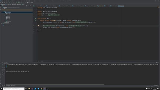Click the Save All toolbar icon

click(2, 3)
